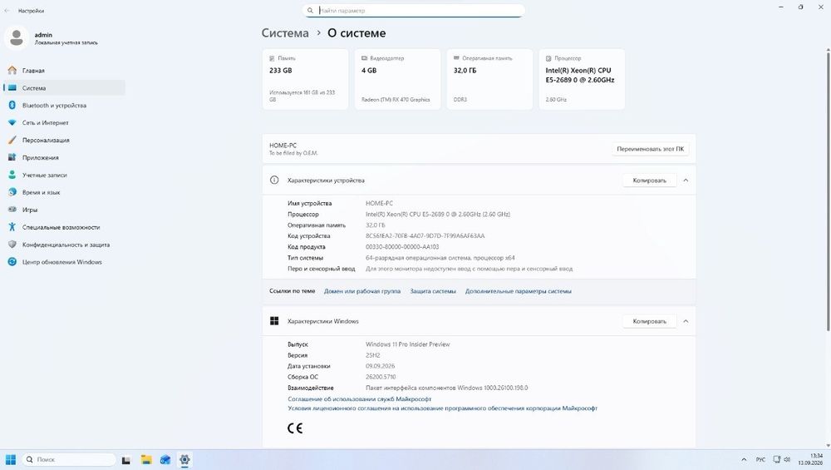Open File Explorer from the taskbar

(x=146, y=460)
